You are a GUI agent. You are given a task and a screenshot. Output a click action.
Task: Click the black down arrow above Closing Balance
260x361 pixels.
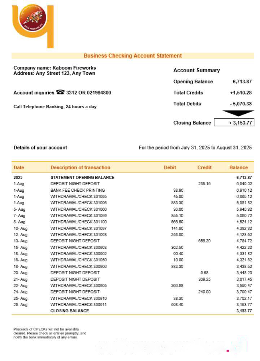(x=238, y=114)
